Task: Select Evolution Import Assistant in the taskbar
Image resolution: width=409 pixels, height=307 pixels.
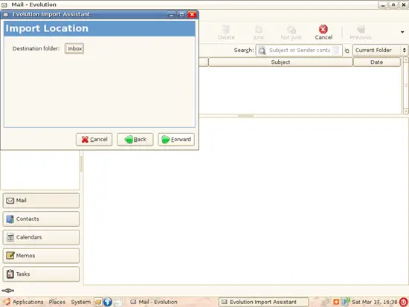Action: [263, 302]
